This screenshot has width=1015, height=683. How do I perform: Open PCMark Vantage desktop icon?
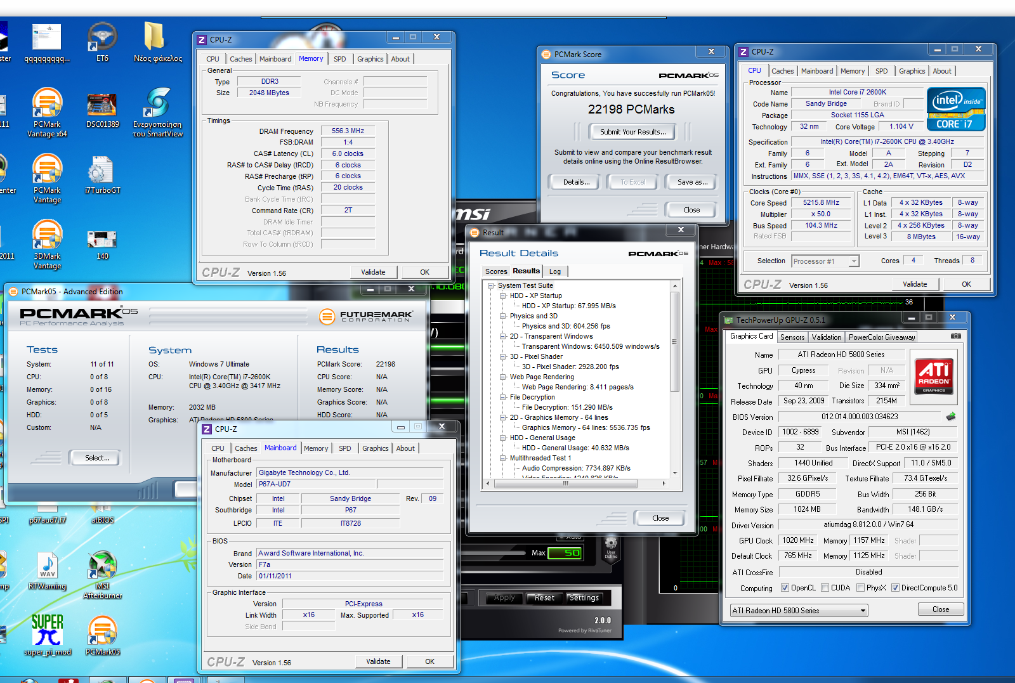tap(47, 179)
